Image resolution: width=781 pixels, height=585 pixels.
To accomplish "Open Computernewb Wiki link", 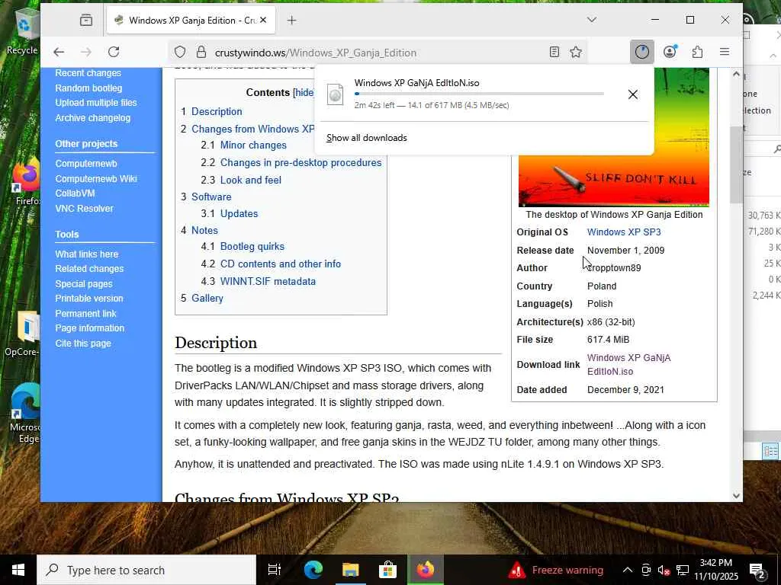I will (96, 178).
